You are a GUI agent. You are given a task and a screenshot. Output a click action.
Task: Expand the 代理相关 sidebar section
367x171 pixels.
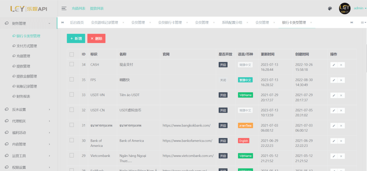click(28, 121)
